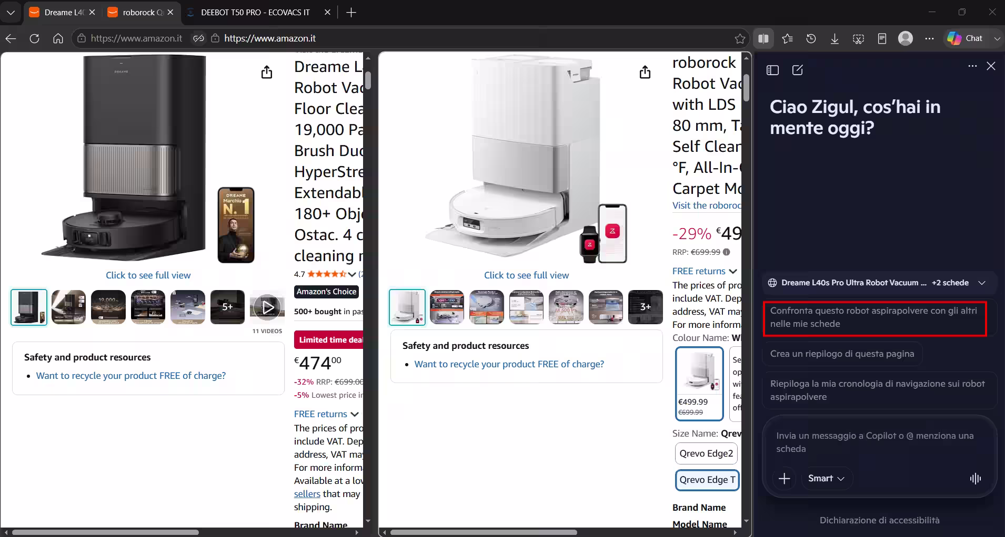Toggle the split screen view icon
The image size is (1005, 537).
[x=763, y=38]
